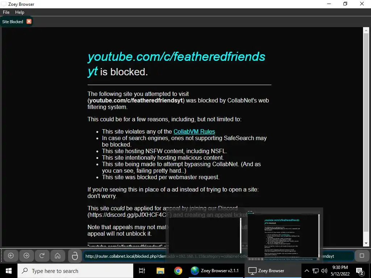Click the page scrollbar up arrow

(366, 30)
